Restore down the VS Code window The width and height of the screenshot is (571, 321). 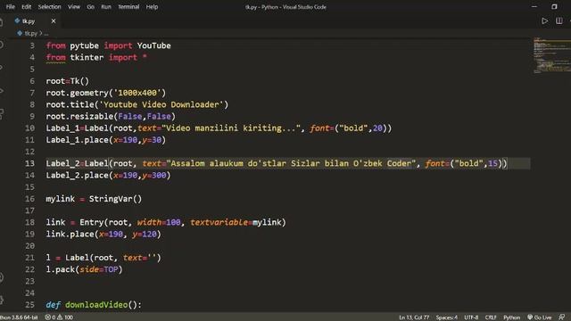tap(554, 6)
